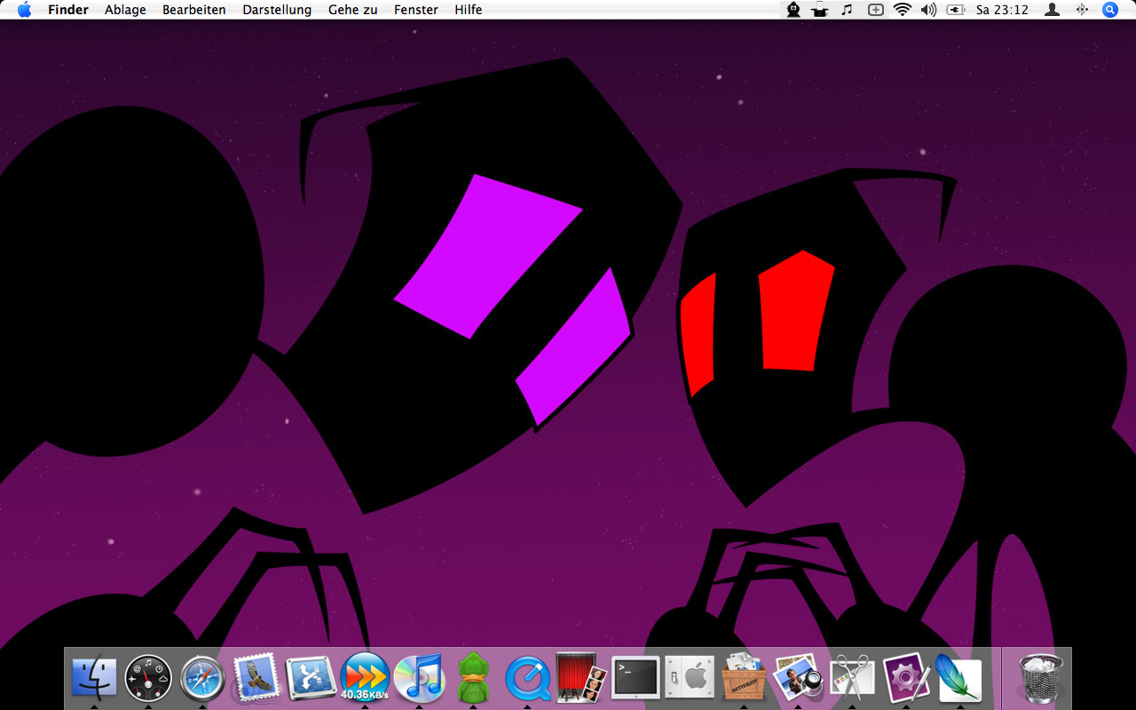This screenshot has height=710, width=1136.
Task: Open QuickTime Player in the dock
Action: pos(527,679)
